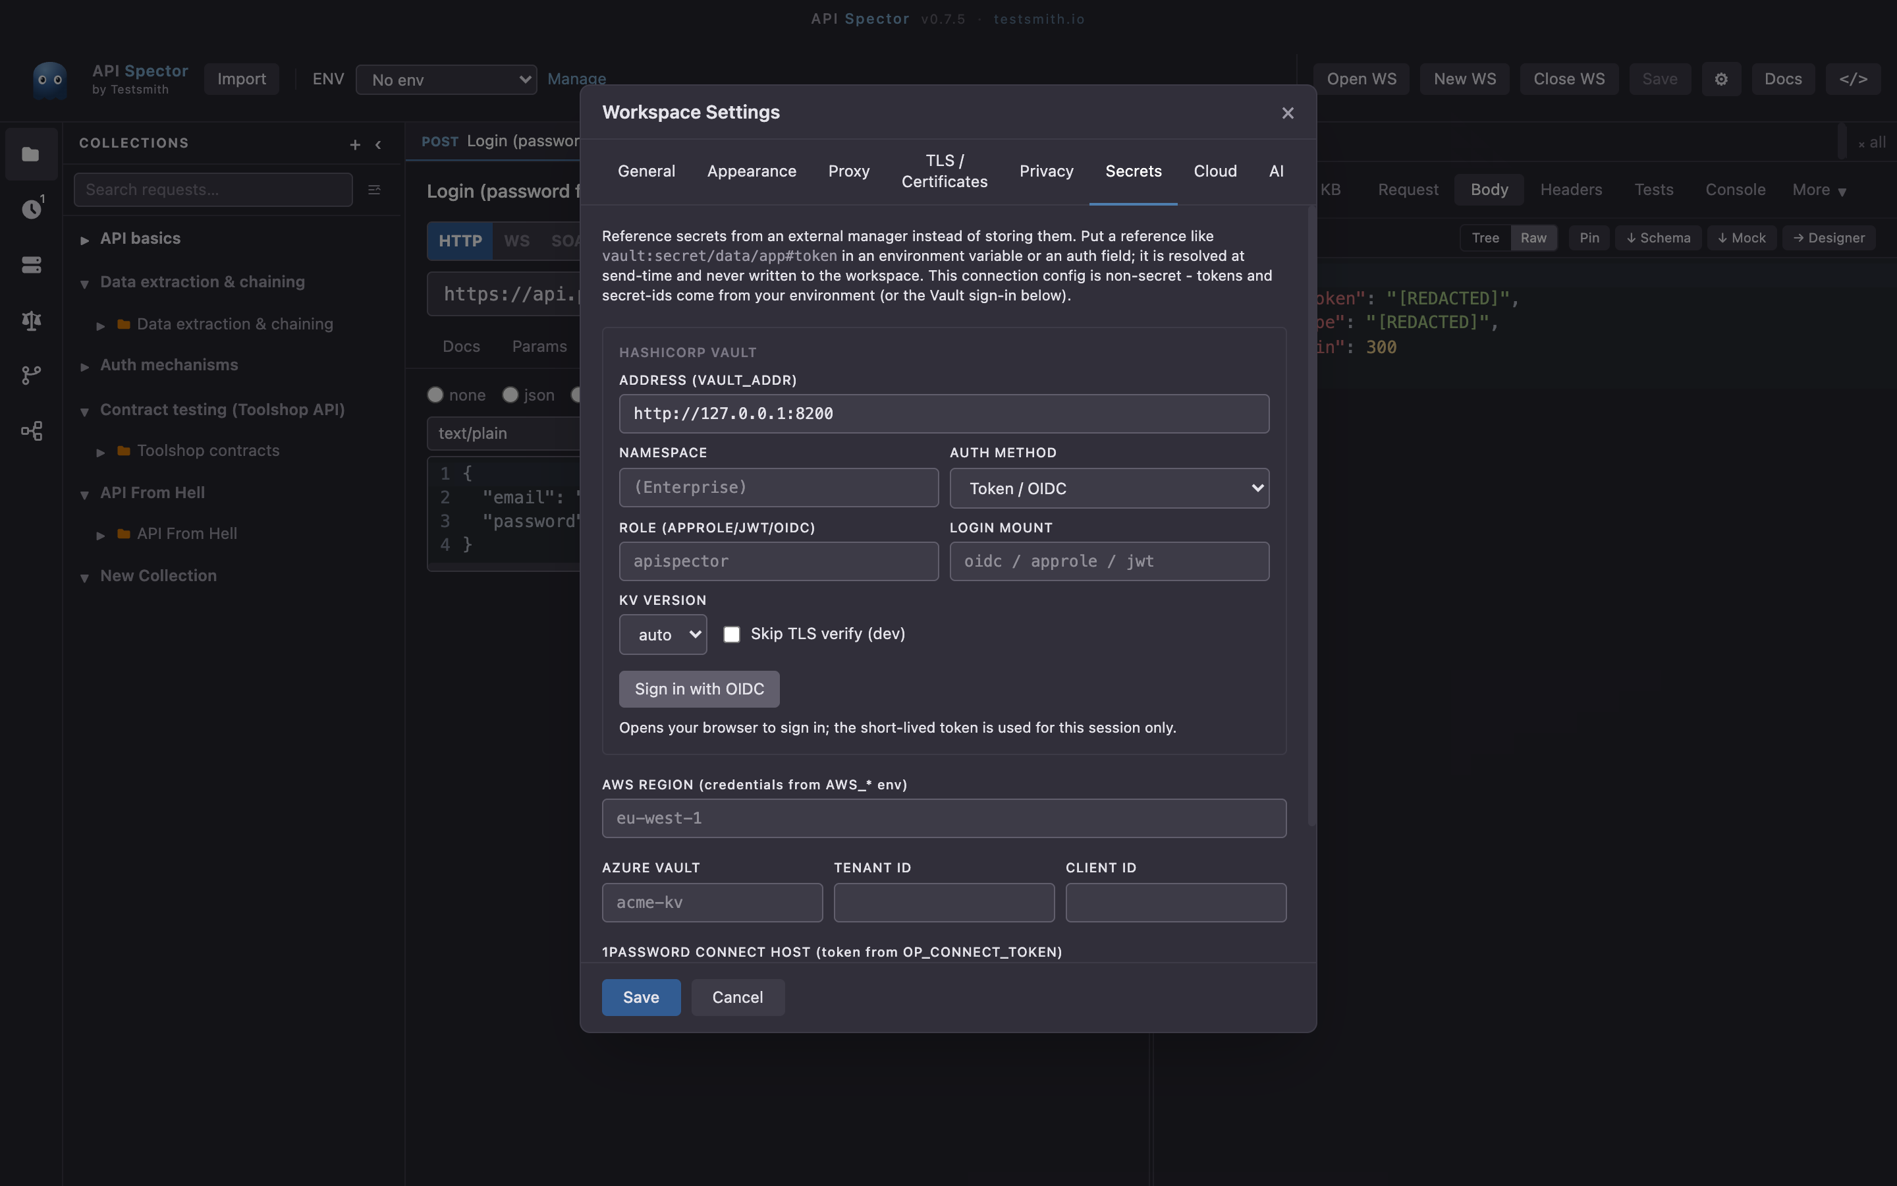Select the none body type radio

point(435,395)
